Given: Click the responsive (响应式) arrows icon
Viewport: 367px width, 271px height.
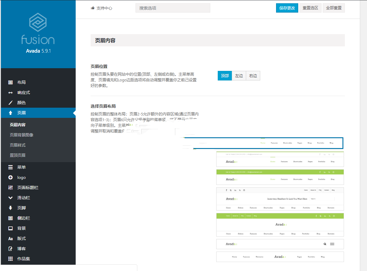Looking at the screenshot, I should 10,93.
